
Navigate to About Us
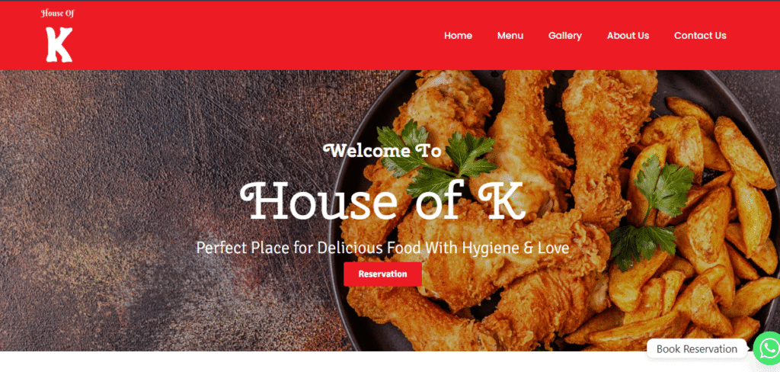[628, 35]
